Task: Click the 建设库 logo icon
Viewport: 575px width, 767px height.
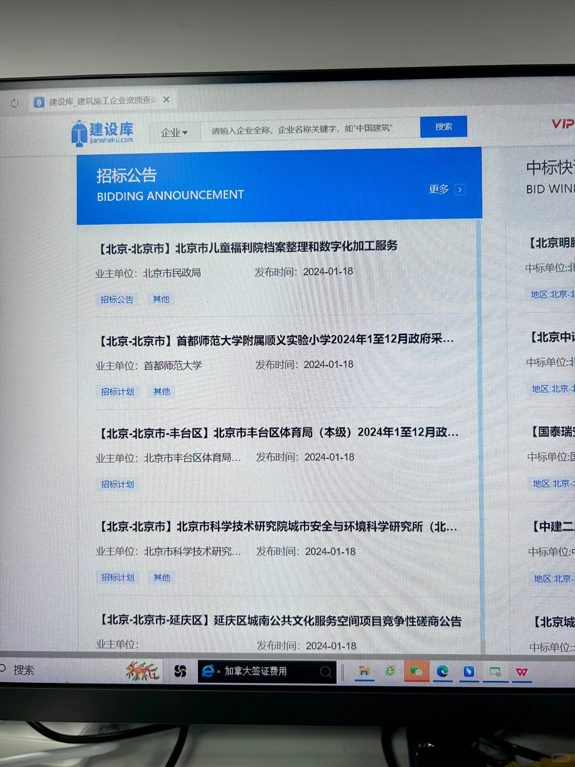Action: click(79, 132)
